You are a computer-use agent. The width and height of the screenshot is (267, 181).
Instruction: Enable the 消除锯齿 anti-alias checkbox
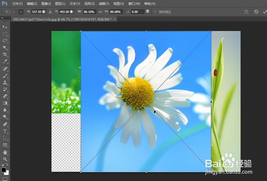155,12
